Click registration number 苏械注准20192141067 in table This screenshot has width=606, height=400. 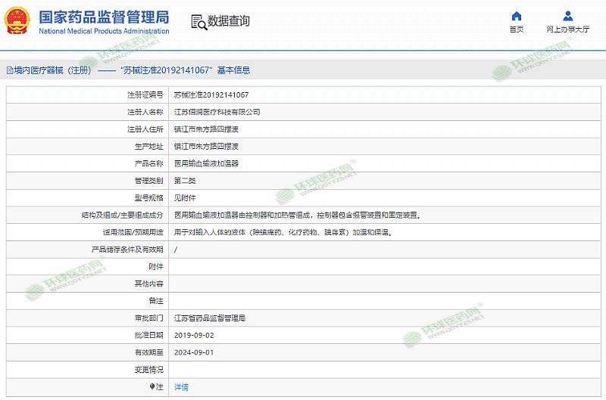pyautogui.click(x=211, y=95)
